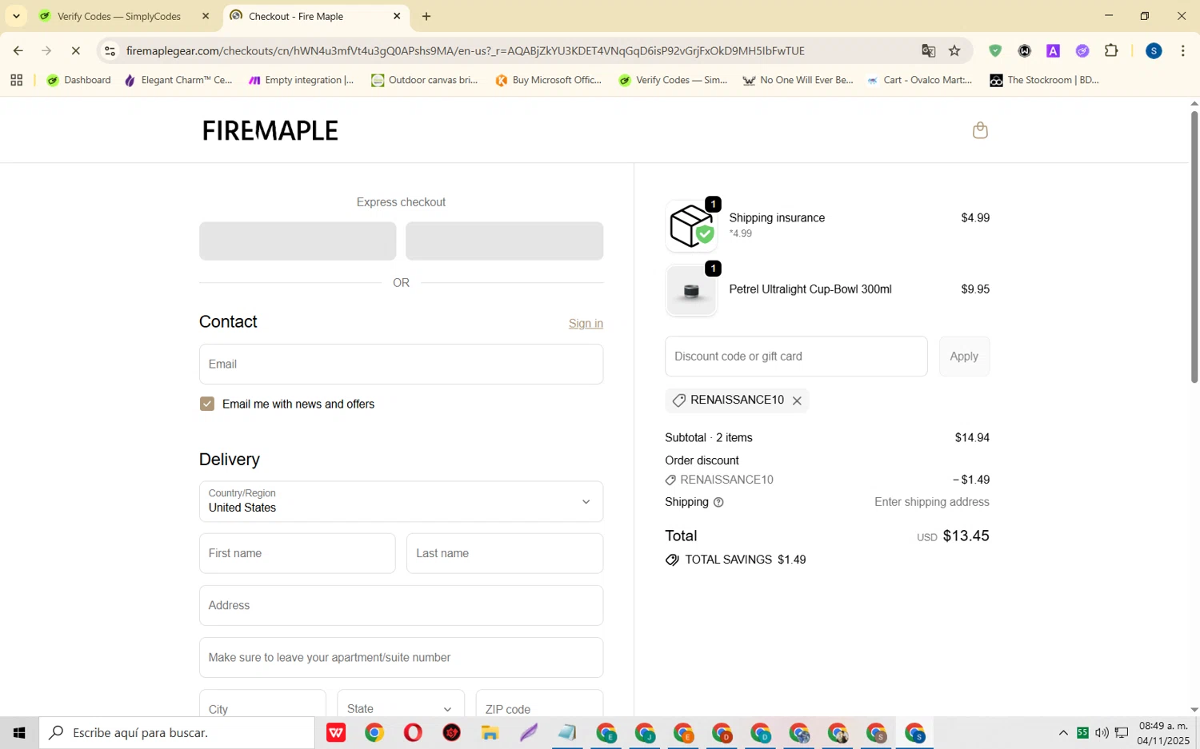Open Opera browser from the taskbar
Viewport: 1200px width, 749px height.
click(x=413, y=732)
